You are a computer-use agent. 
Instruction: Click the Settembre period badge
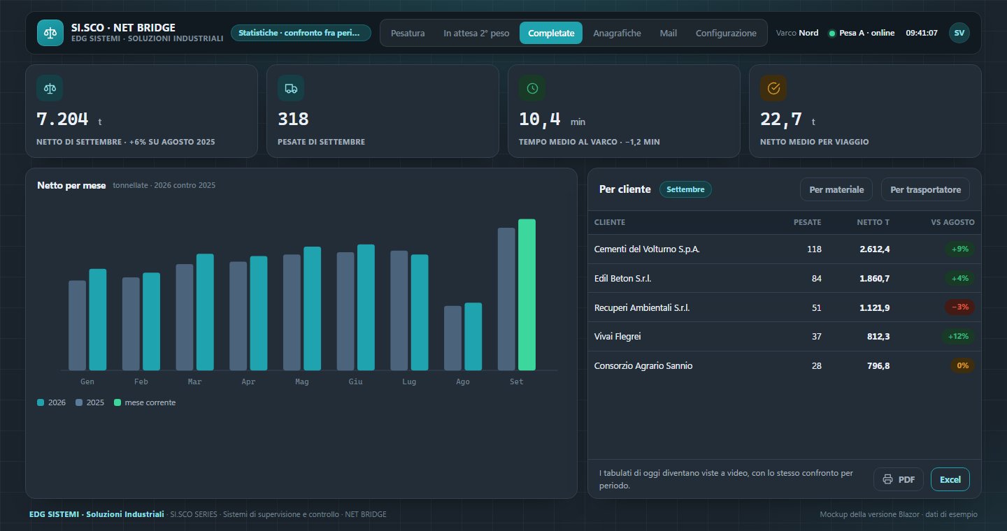[685, 189]
